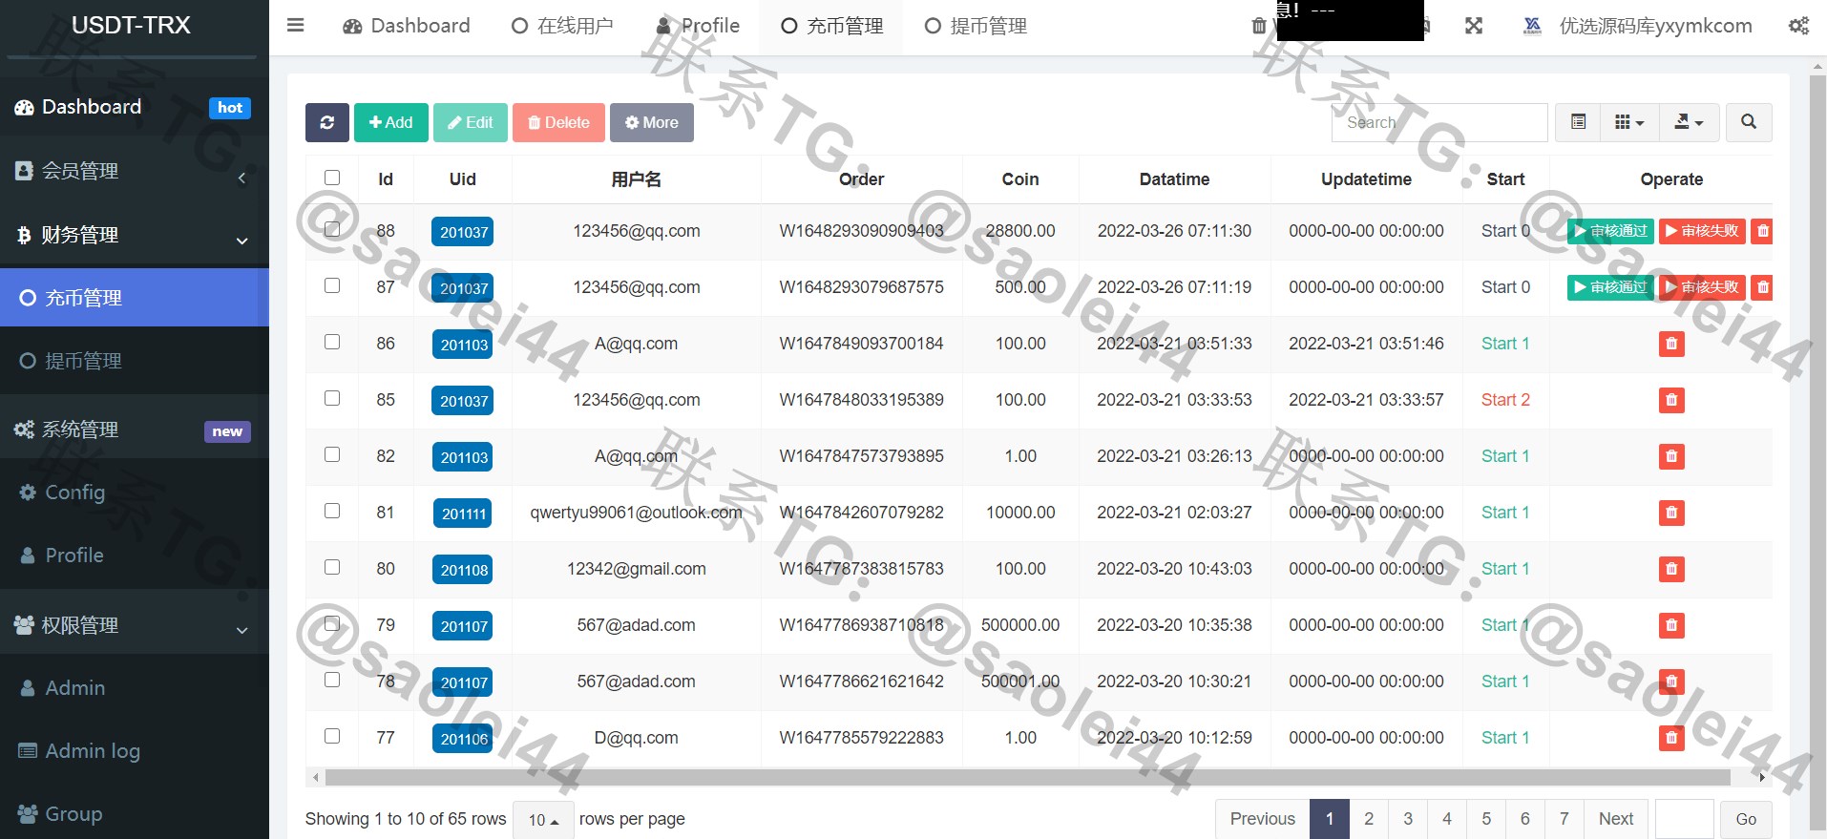Click the search magnifier button

tap(1749, 122)
